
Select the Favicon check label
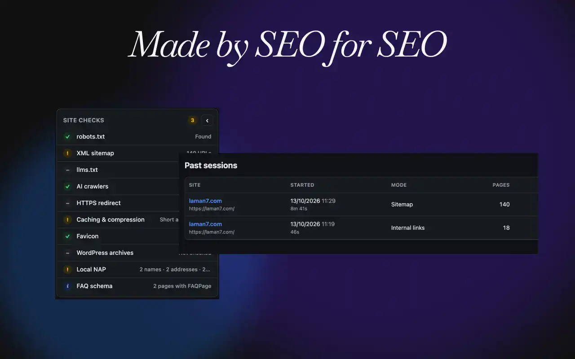pyautogui.click(x=88, y=236)
